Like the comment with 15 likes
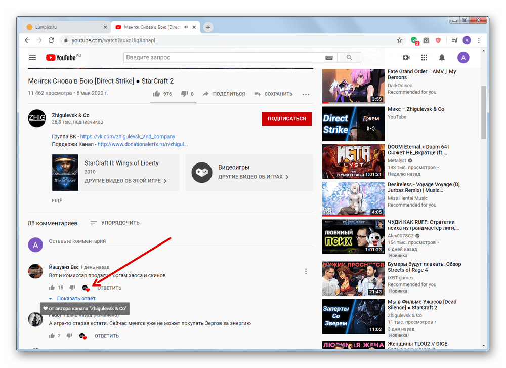This screenshot has width=506, height=368. [x=52, y=288]
